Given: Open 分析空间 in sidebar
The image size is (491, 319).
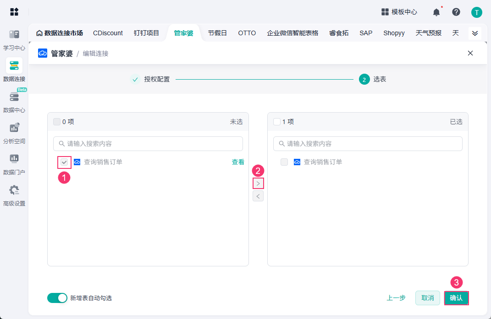Looking at the screenshot, I should [x=14, y=133].
